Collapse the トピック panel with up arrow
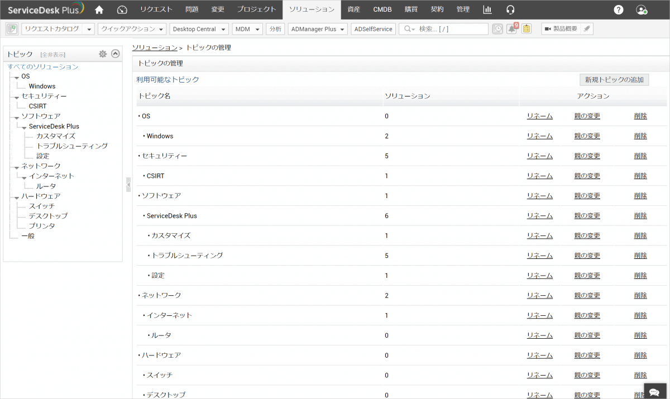This screenshot has width=670, height=399. pos(116,54)
